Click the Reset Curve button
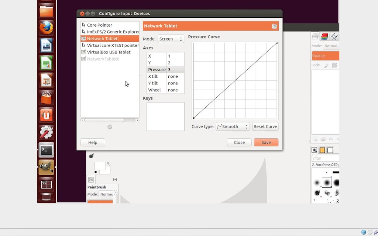 click(265, 126)
